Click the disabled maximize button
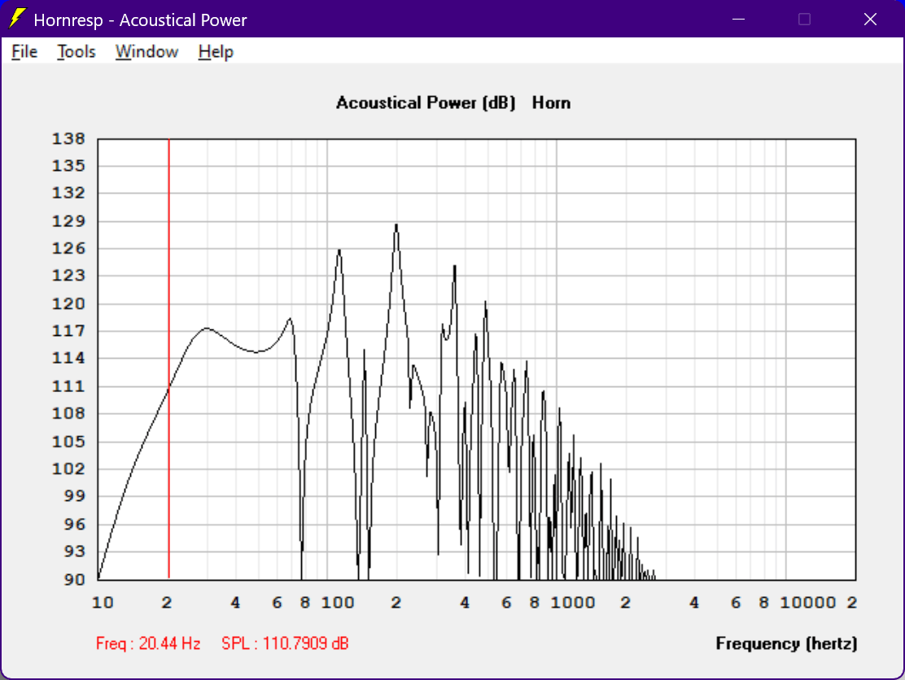This screenshot has width=905, height=680. [x=804, y=20]
